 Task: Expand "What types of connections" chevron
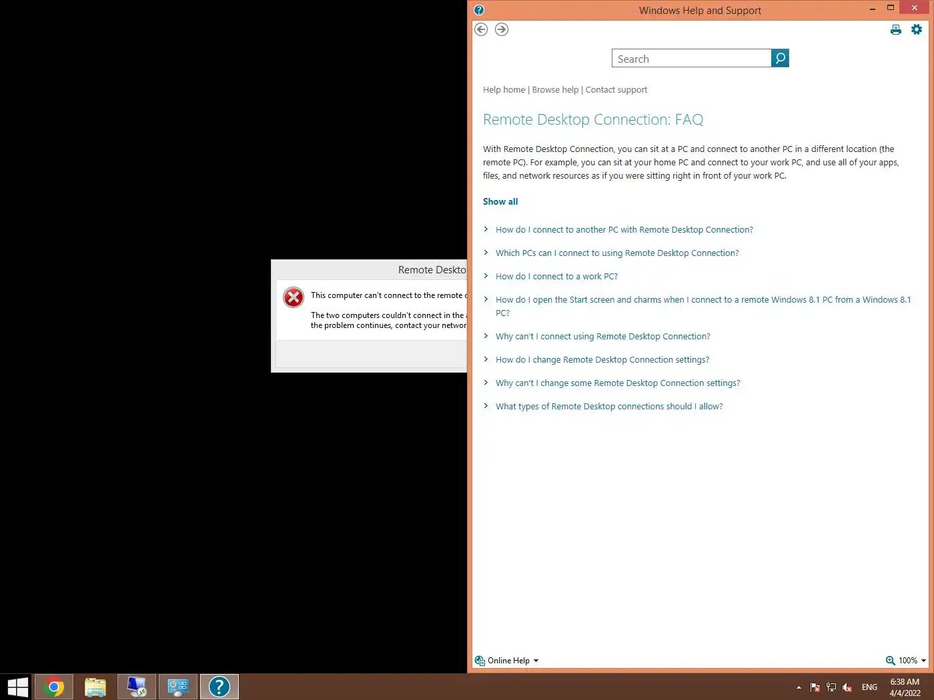[x=486, y=405]
